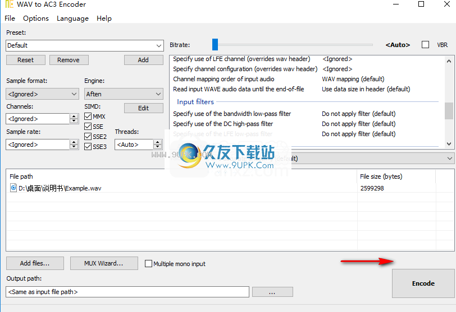
Task: Select the Example.wav file icon
Action: click(x=13, y=188)
